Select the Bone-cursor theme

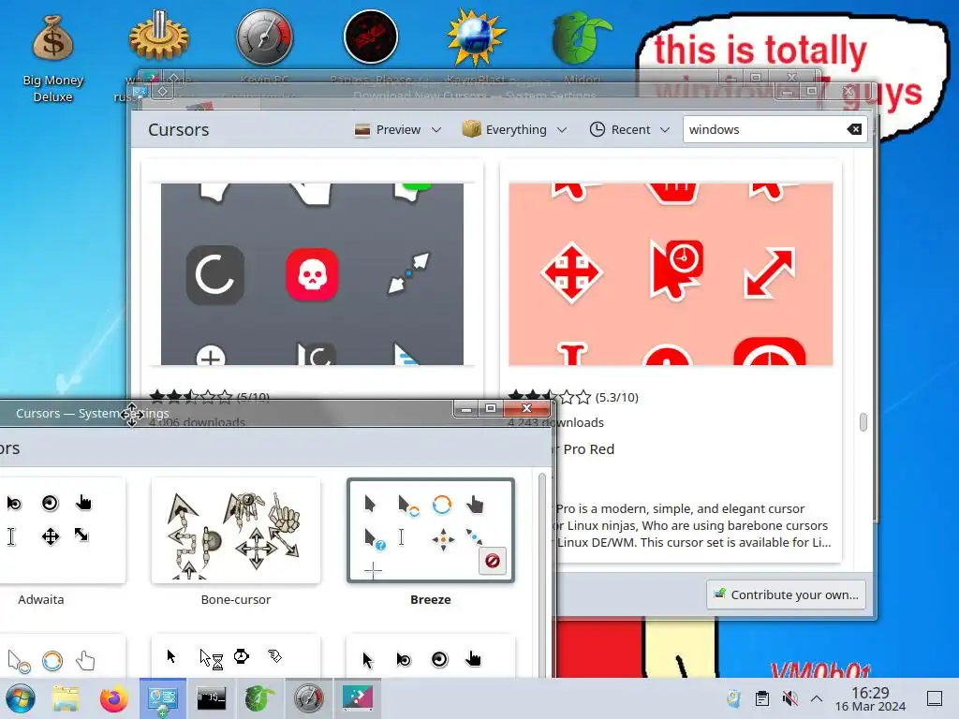tap(235, 541)
